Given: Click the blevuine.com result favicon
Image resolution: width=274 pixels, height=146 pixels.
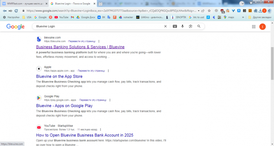Looking at the screenshot, I should pyautogui.click(x=39, y=39).
